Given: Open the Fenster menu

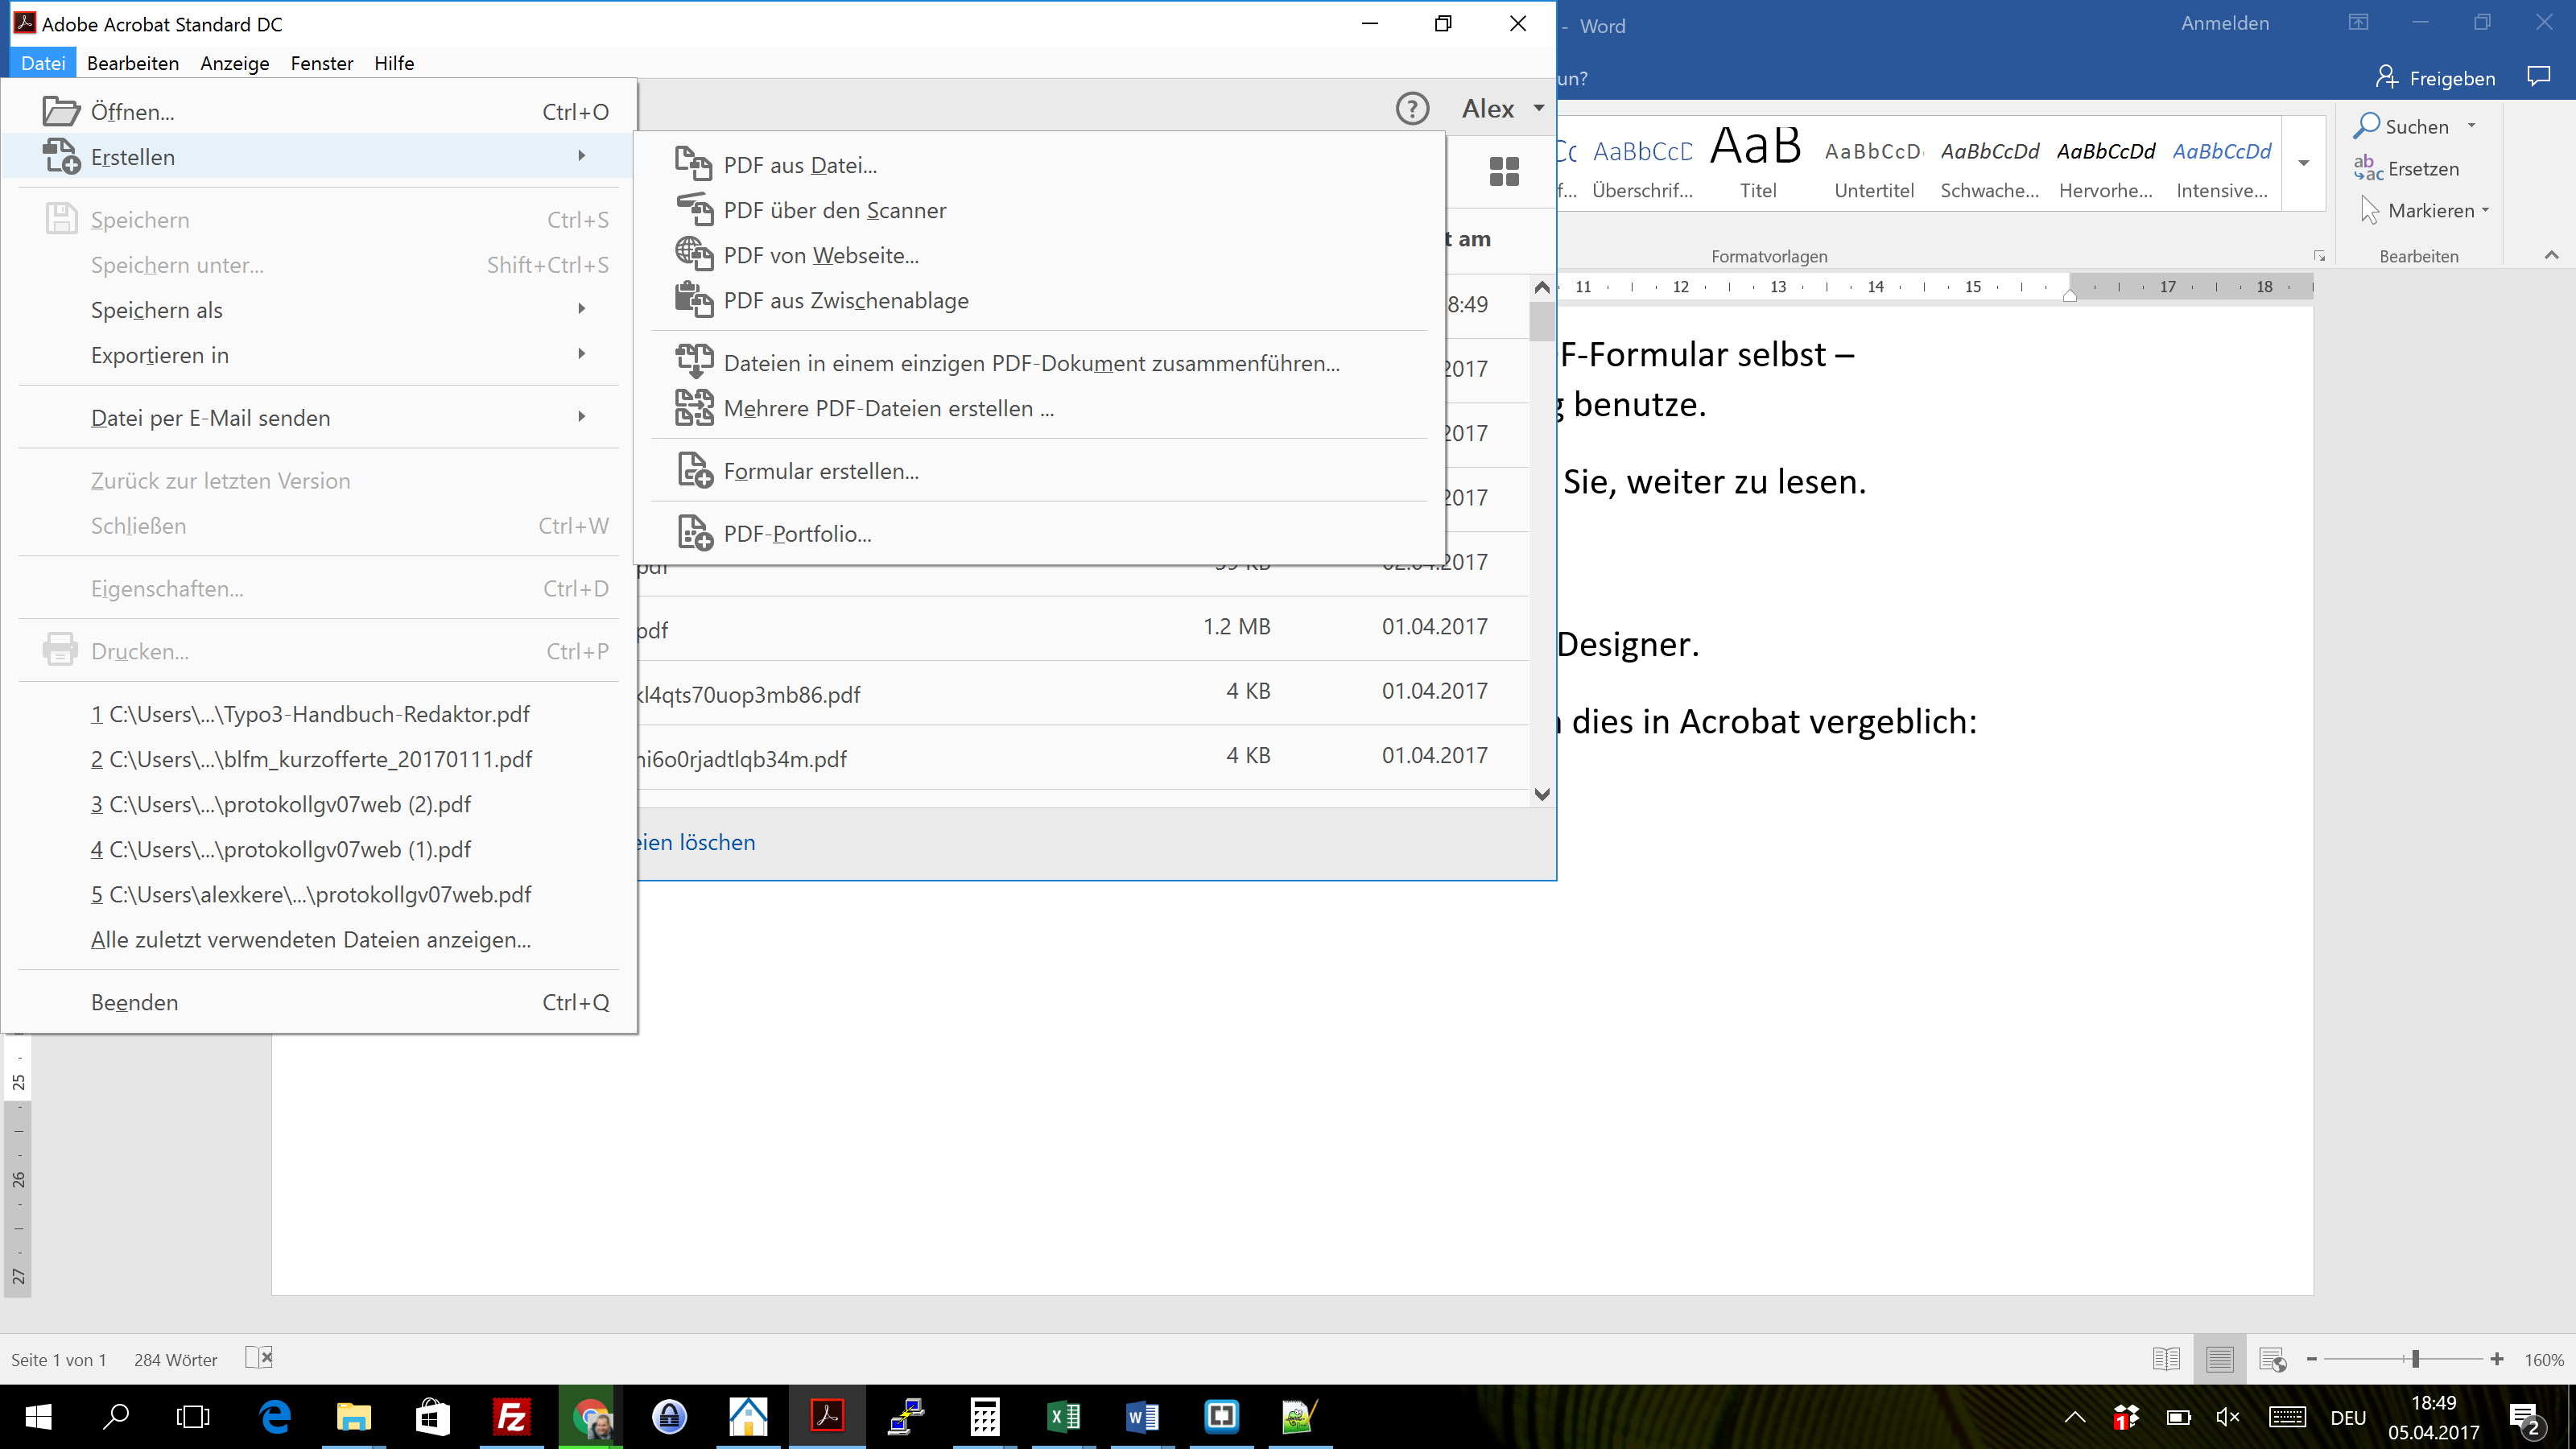Looking at the screenshot, I should [322, 62].
